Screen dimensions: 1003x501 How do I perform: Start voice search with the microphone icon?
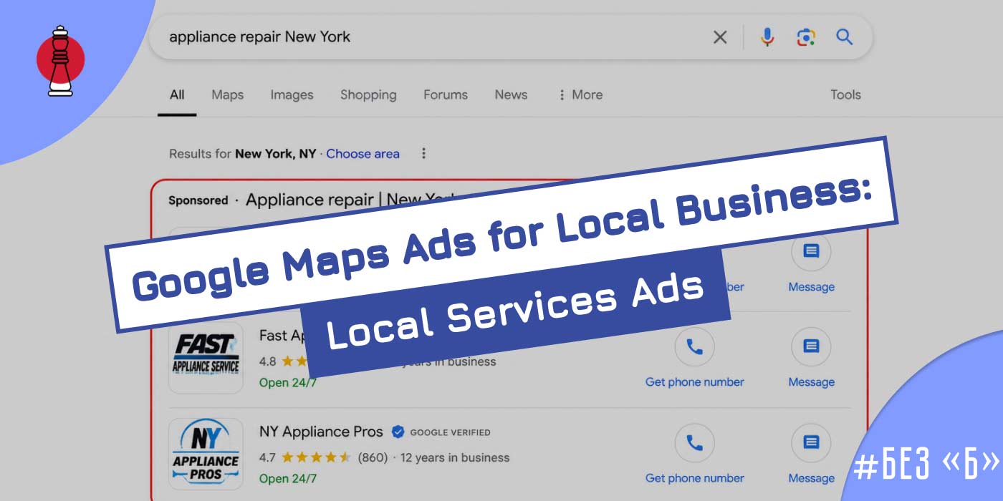[x=767, y=37]
